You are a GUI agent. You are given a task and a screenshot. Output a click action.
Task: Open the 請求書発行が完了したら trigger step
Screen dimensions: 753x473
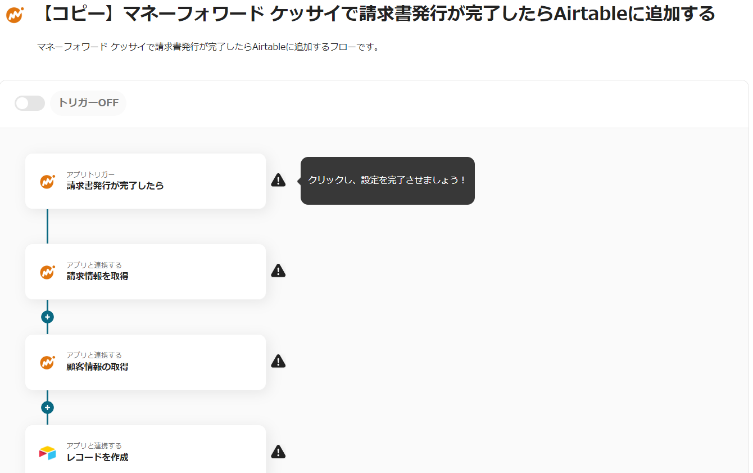coord(146,181)
